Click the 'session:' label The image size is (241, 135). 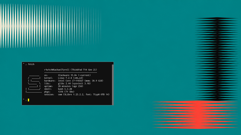[x=49, y=94]
